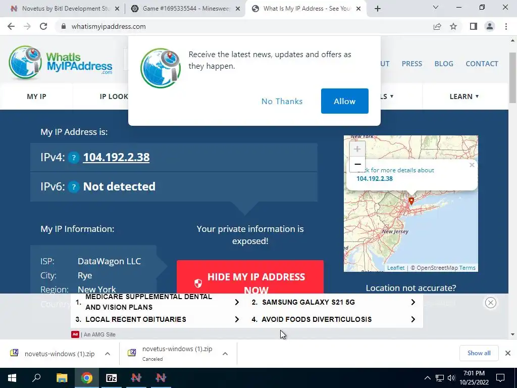Screen dimensions: 517x388
Task: Click 104.192.2.38 in the map popup
Action: (375, 178)
